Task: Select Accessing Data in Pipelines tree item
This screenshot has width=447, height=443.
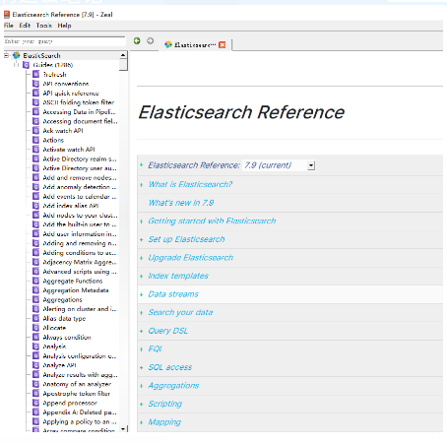Action: coord(79,112)
